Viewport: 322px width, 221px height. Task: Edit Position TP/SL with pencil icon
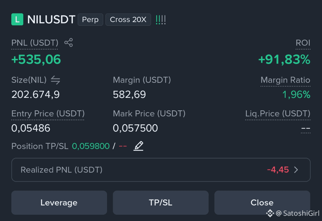[138, 146]
